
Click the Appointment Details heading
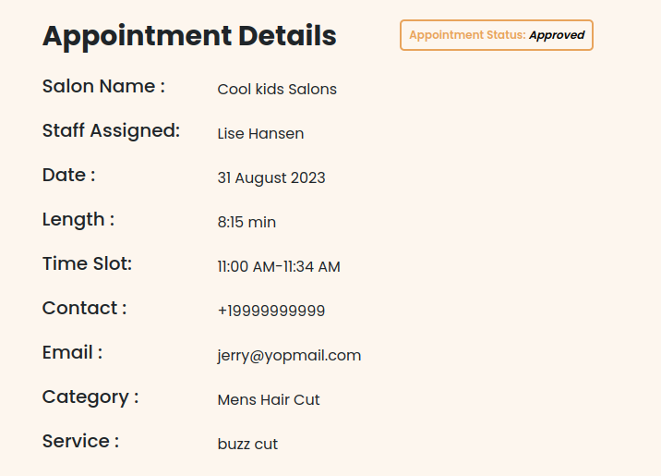pos(189,36)
